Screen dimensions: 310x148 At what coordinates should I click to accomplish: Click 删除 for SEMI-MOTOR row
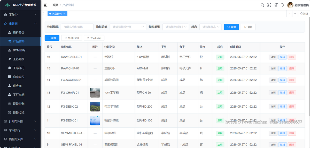point(292,133)
